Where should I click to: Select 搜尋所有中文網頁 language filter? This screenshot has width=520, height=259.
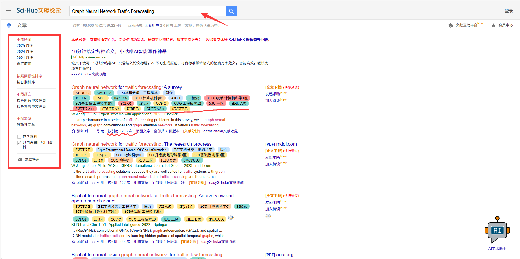click(x=31, y=100)
